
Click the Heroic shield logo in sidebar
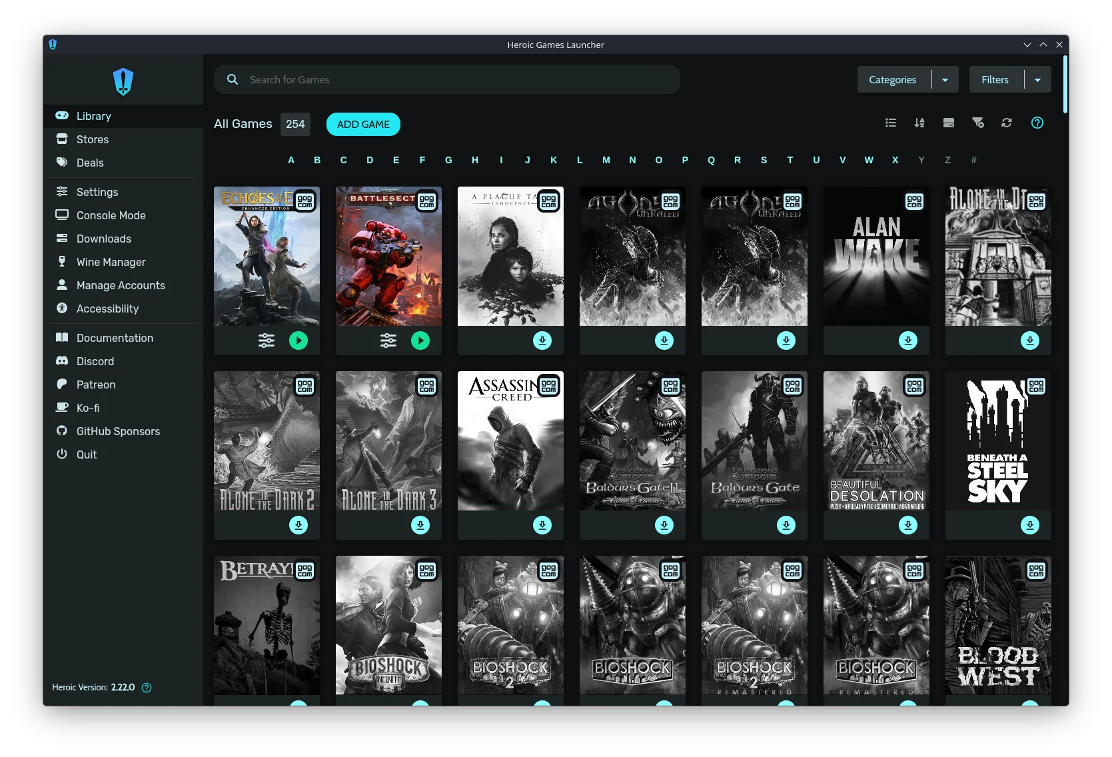tap(123, 82)
